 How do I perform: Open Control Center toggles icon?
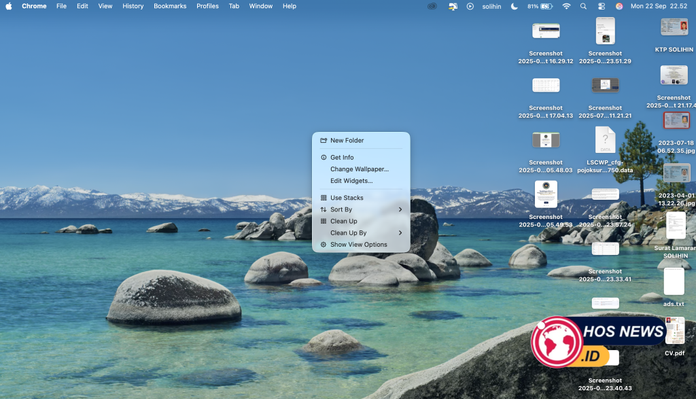(x=602, y=6)
